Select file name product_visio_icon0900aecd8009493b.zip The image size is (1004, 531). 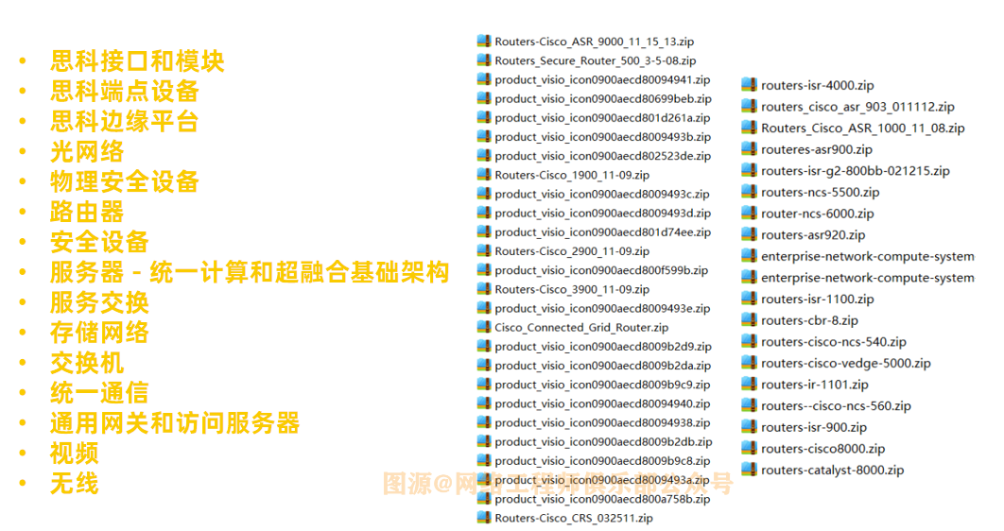click(x=602, y=137)
